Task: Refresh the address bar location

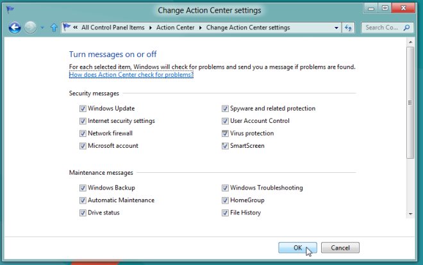Action: click(x=348, y=28)
